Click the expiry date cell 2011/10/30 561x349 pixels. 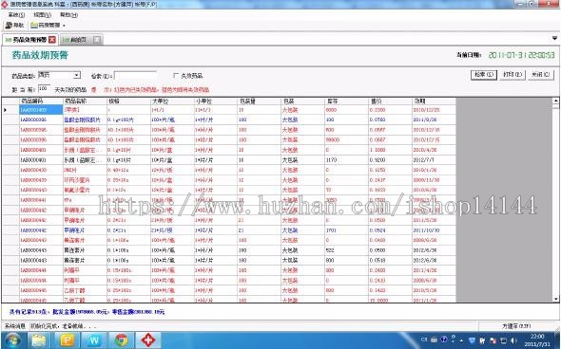tap(435, 230)
